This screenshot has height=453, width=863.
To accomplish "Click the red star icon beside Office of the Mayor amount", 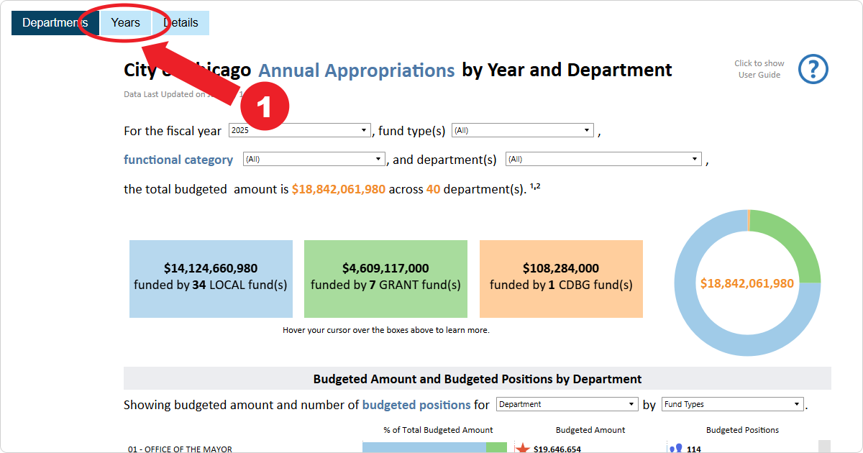I will (x=523, y=449).
